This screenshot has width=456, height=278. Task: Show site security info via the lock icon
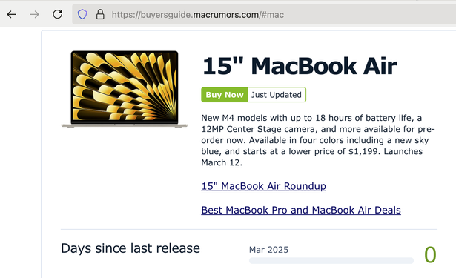click(x=100, y=14)
